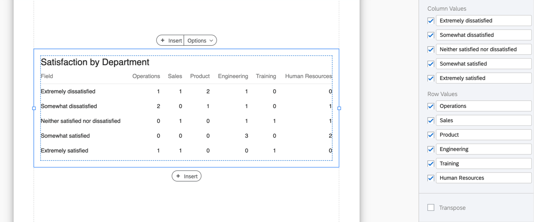This screenshot has height=222, width=534.
Task: Click the Insert button below the table
Action: click(187, 176)
